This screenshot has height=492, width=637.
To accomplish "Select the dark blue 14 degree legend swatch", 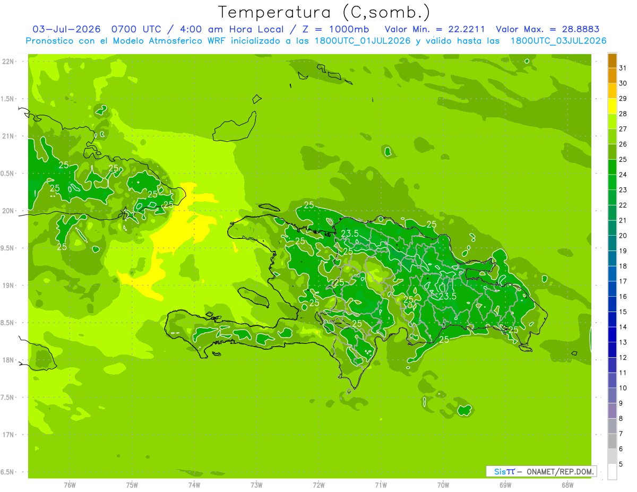I will pyautogui.click(x=612, y=320).
